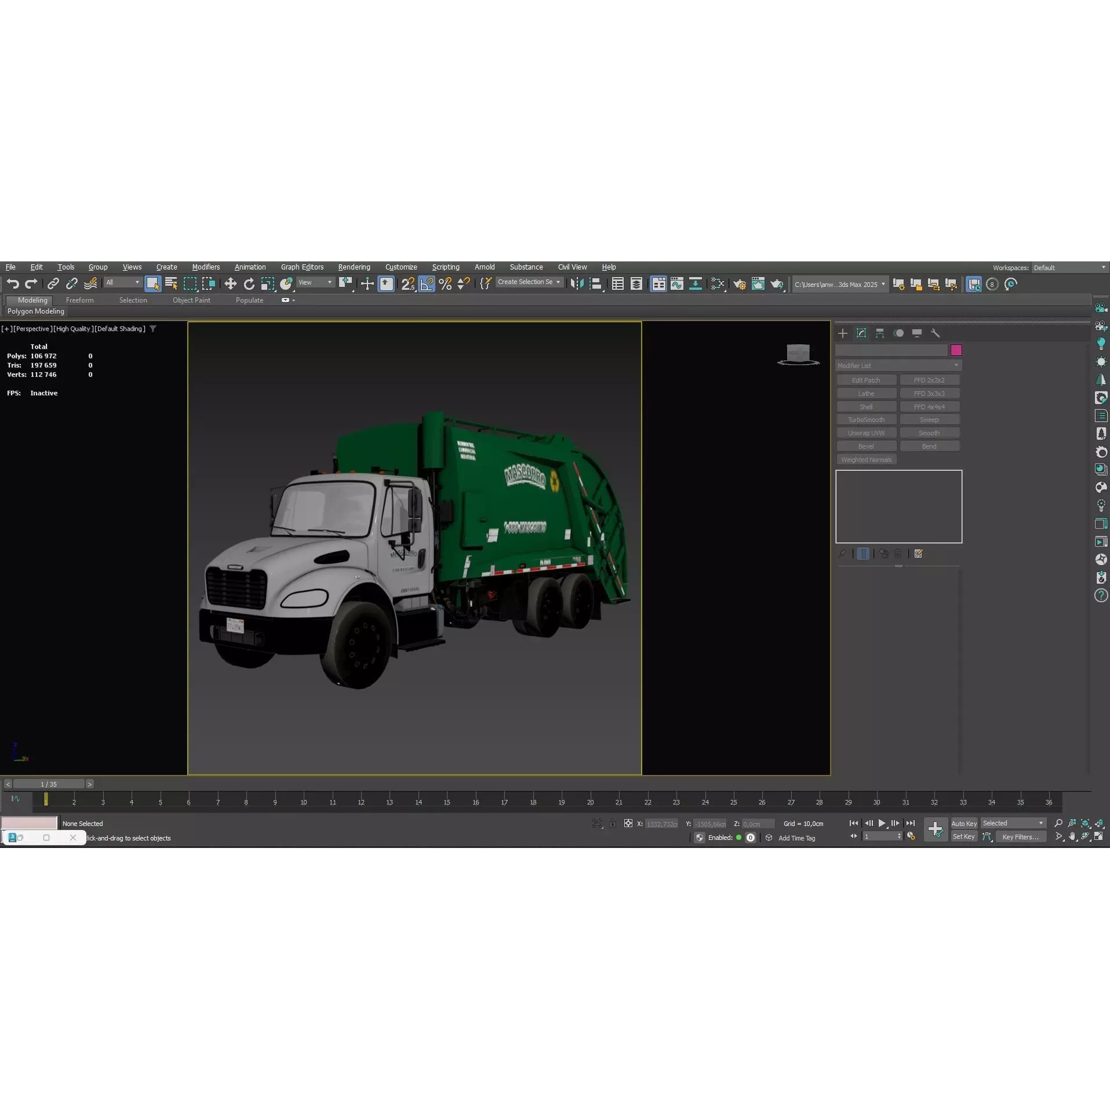
Task: Click the Key Filters button
Action: click(1021, 837)
